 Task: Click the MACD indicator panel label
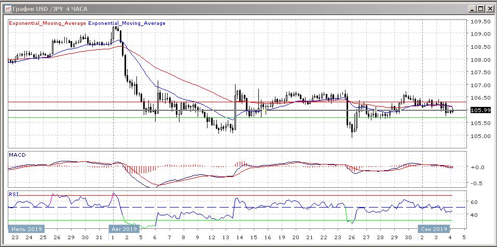coord(17,155)
